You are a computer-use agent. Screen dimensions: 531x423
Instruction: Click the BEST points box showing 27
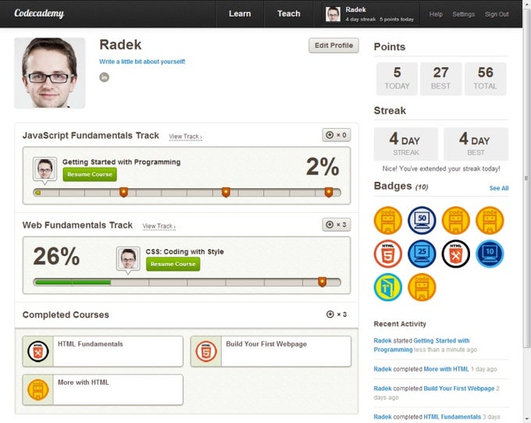click(441, 79)
